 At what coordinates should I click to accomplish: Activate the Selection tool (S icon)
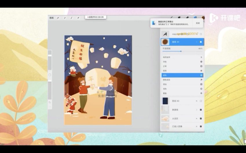[x=71, y=18]
